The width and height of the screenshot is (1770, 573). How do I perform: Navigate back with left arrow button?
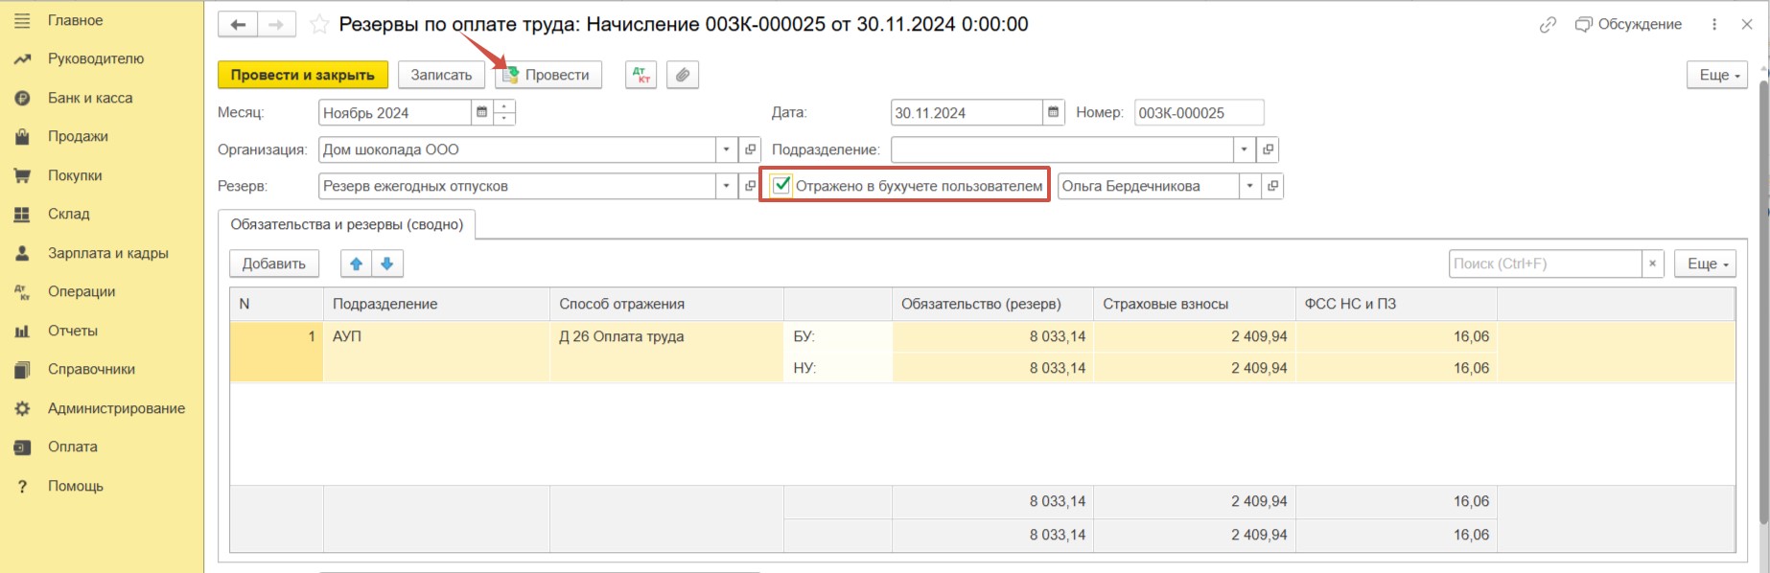tap(238, 25)
